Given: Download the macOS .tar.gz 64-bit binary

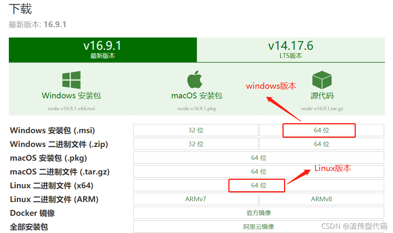Looking at the screenshot, I should [x=259, y=171].
